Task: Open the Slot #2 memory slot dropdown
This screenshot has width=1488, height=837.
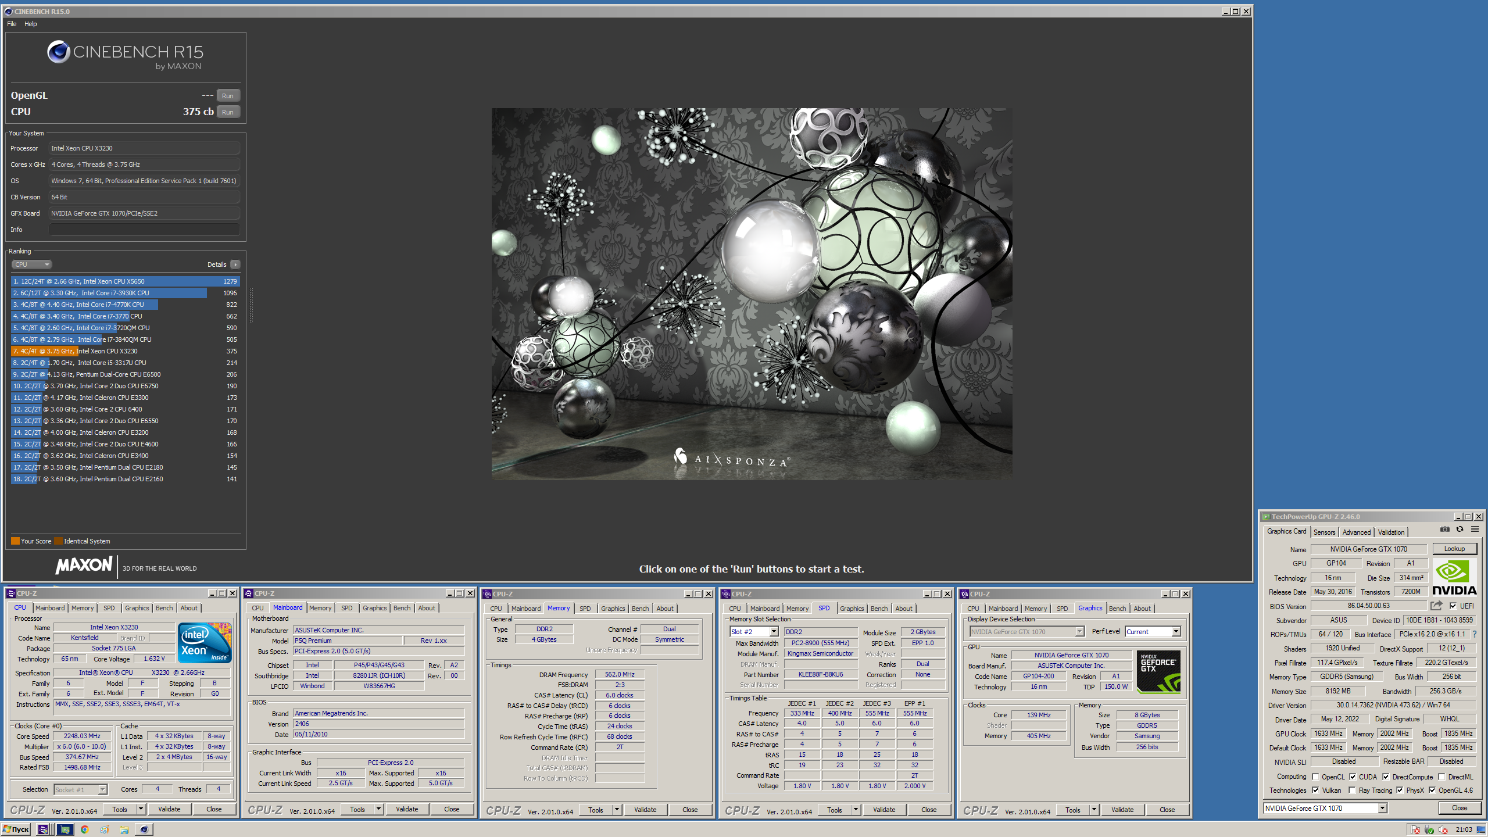Action: [x=754, y=632]
